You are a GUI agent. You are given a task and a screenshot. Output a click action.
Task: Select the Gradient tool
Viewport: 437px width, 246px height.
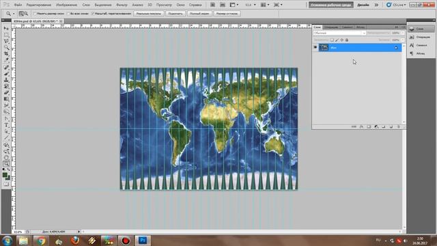pos(6,99)
